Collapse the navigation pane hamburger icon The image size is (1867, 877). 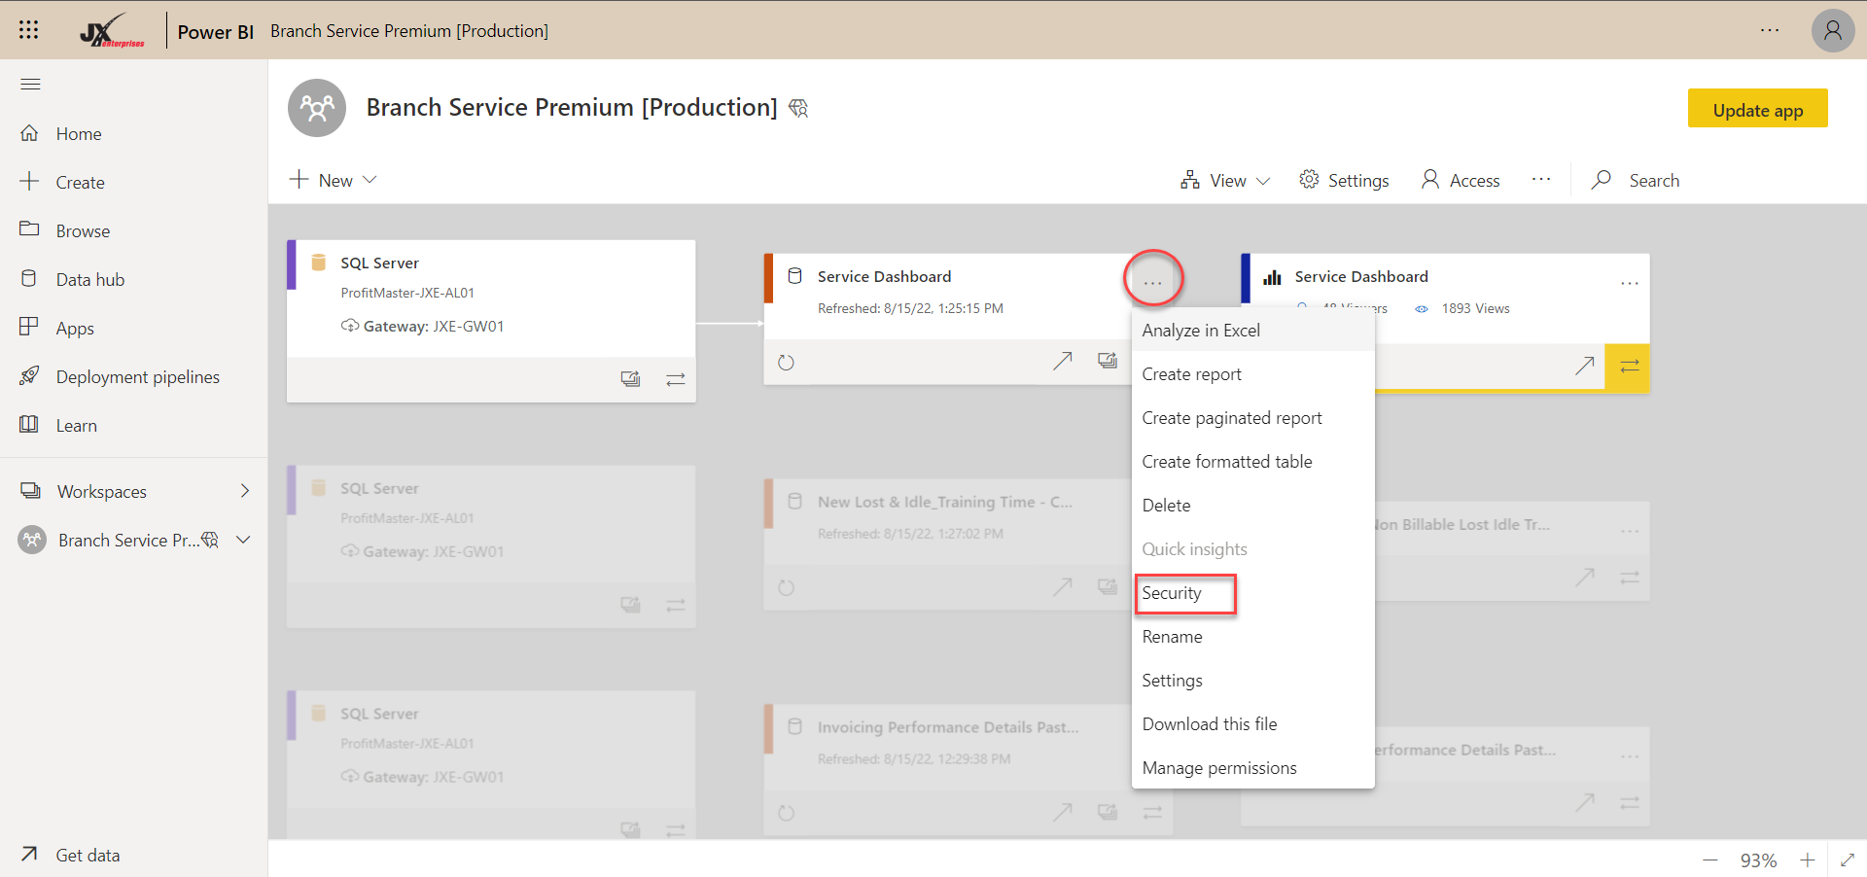(x=30, y=85)
